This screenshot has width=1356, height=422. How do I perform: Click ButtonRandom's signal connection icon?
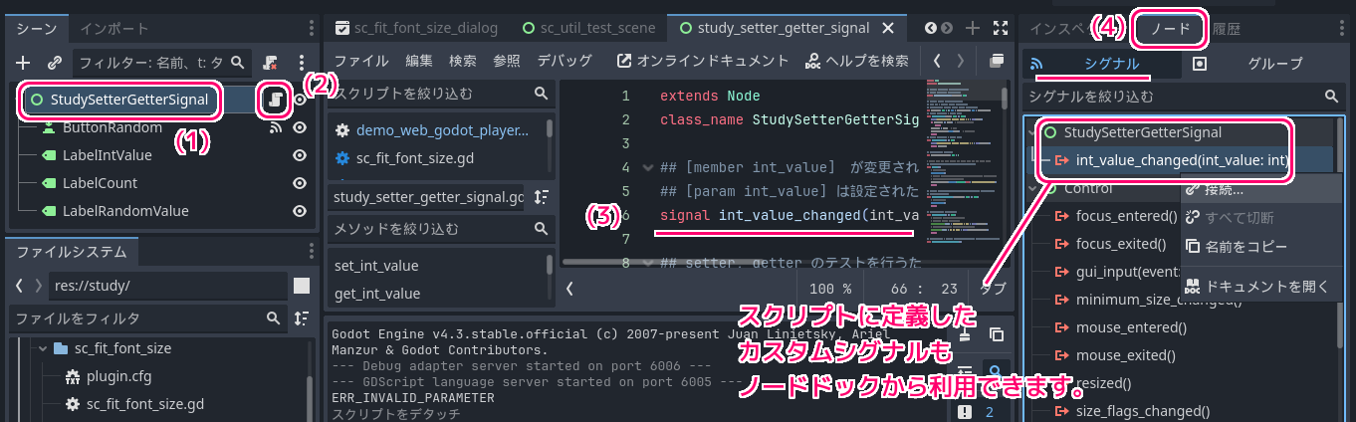(x=276, y=127)
